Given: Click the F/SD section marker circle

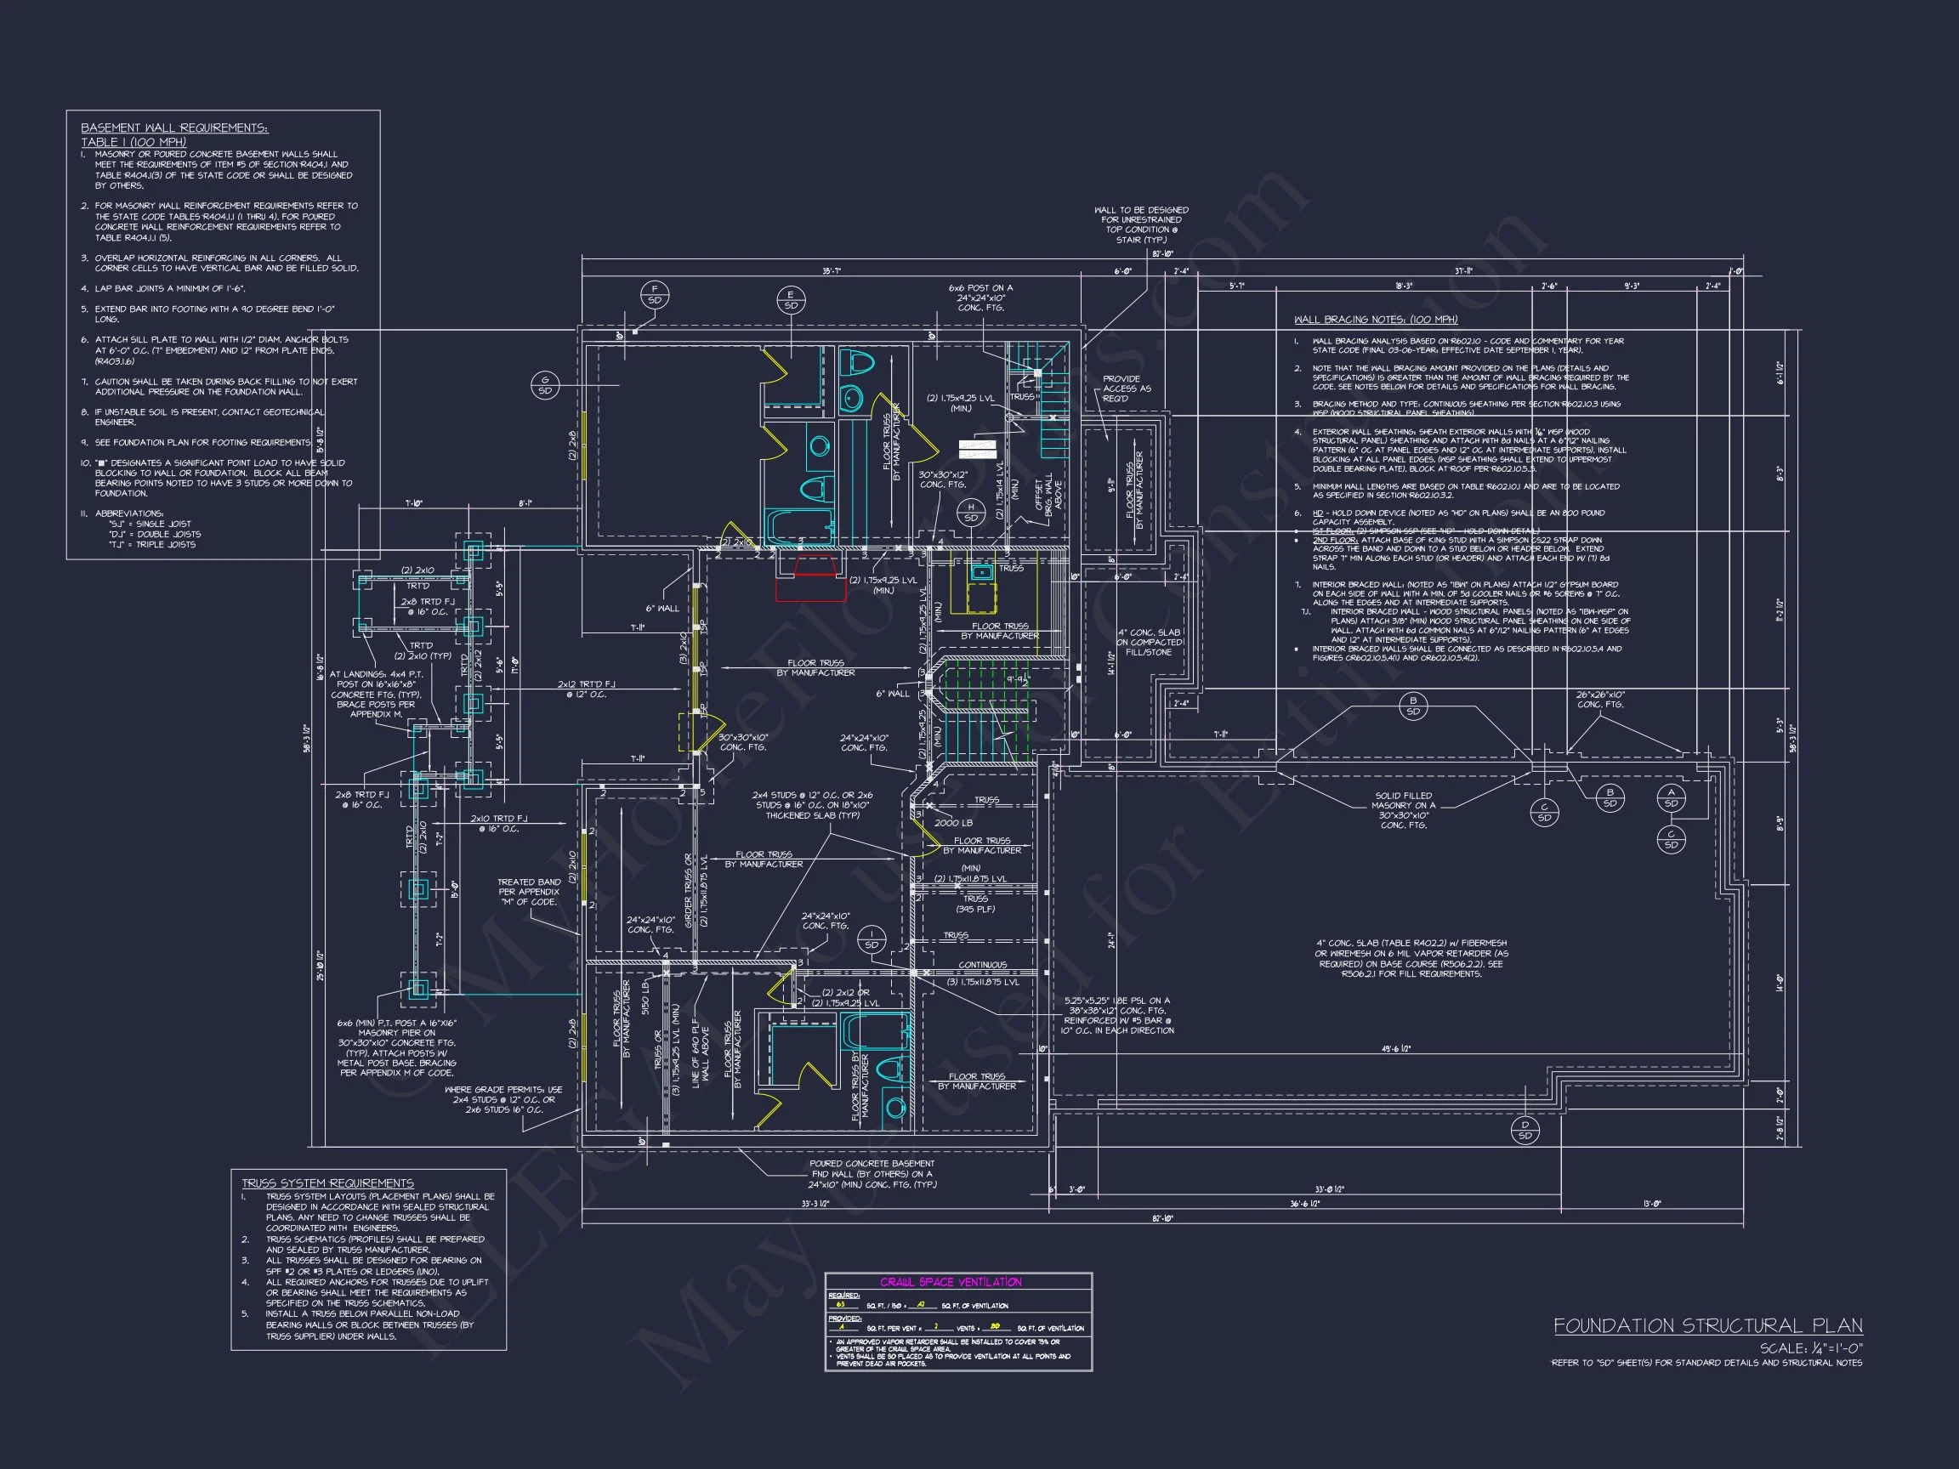Looking at the screenshot, I should [655, 295].
